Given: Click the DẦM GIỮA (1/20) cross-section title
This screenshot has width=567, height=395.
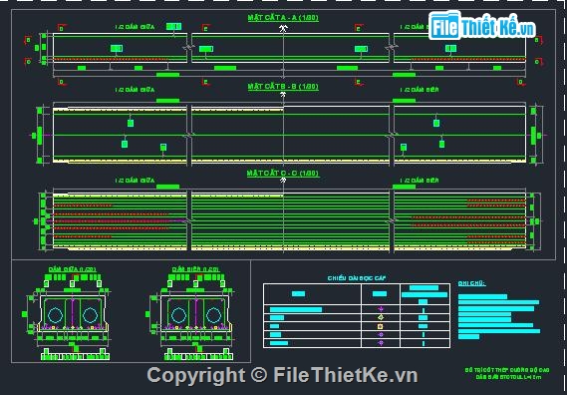Looking at the screenshot, I should (x=73, y=269).
